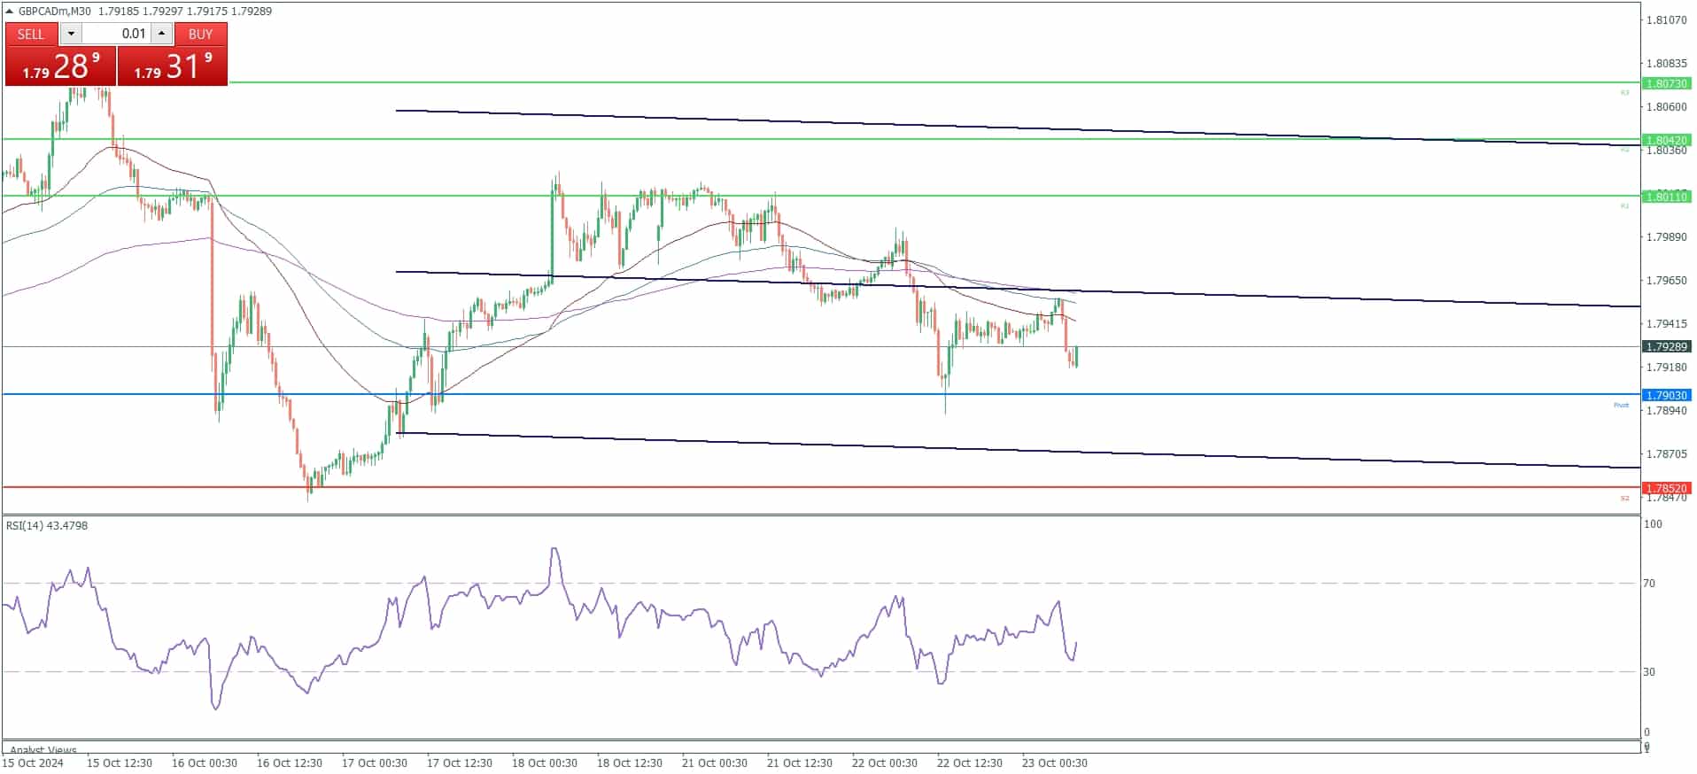Click the 21 Oct 12:30 time label
The image size is (1697, 774).
tap(800, 763)
